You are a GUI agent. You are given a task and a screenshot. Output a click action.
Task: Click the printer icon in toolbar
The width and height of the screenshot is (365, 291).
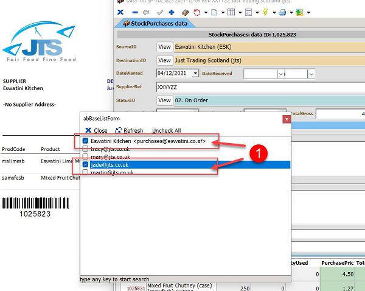tap(283, 12)
